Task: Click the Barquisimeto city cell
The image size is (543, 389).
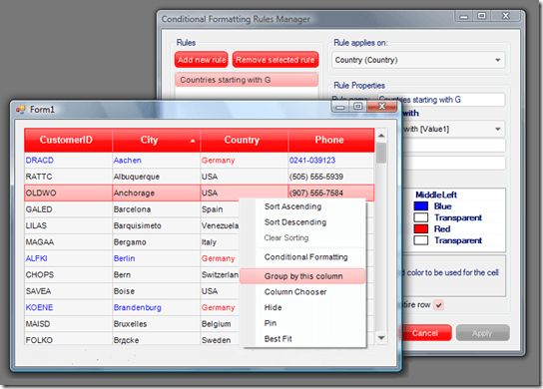Action: [x=156, y=225]
